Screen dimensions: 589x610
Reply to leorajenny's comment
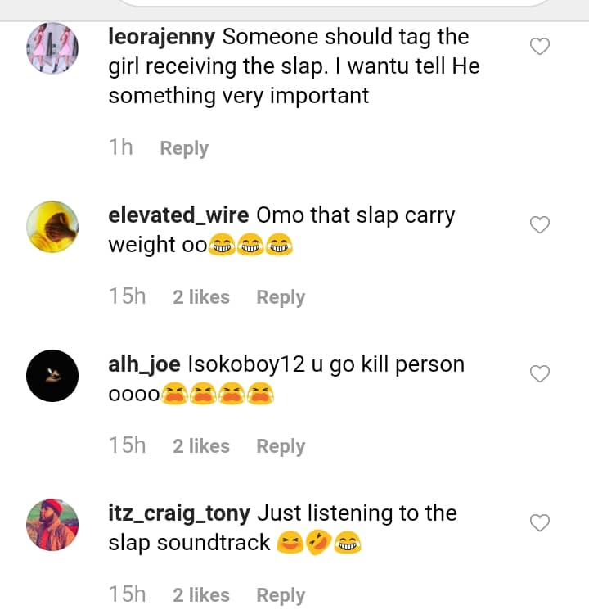click(x=184, y=148)
